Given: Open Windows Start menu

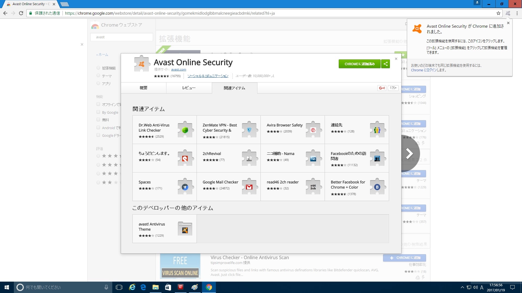Looking at the screenshot, I should tap(7, 287).
